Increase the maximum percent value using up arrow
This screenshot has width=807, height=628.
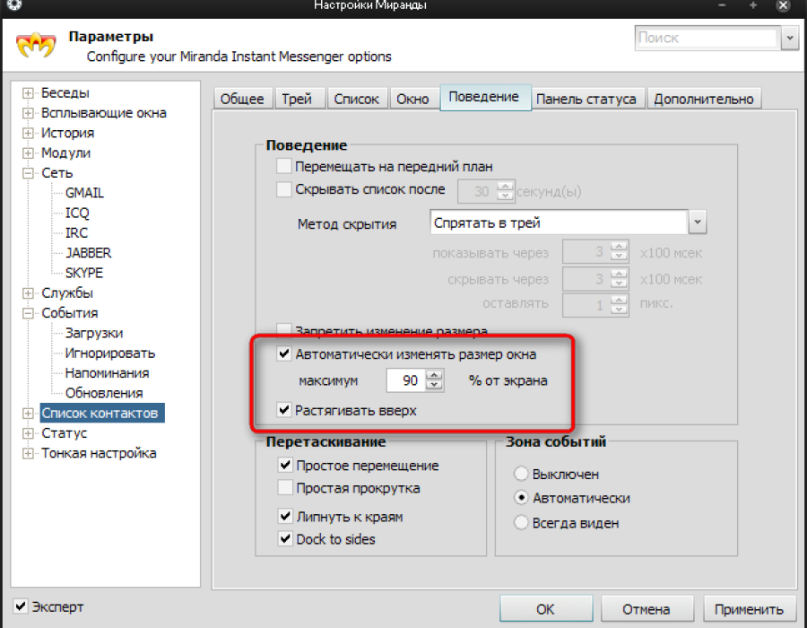point(434,375)
